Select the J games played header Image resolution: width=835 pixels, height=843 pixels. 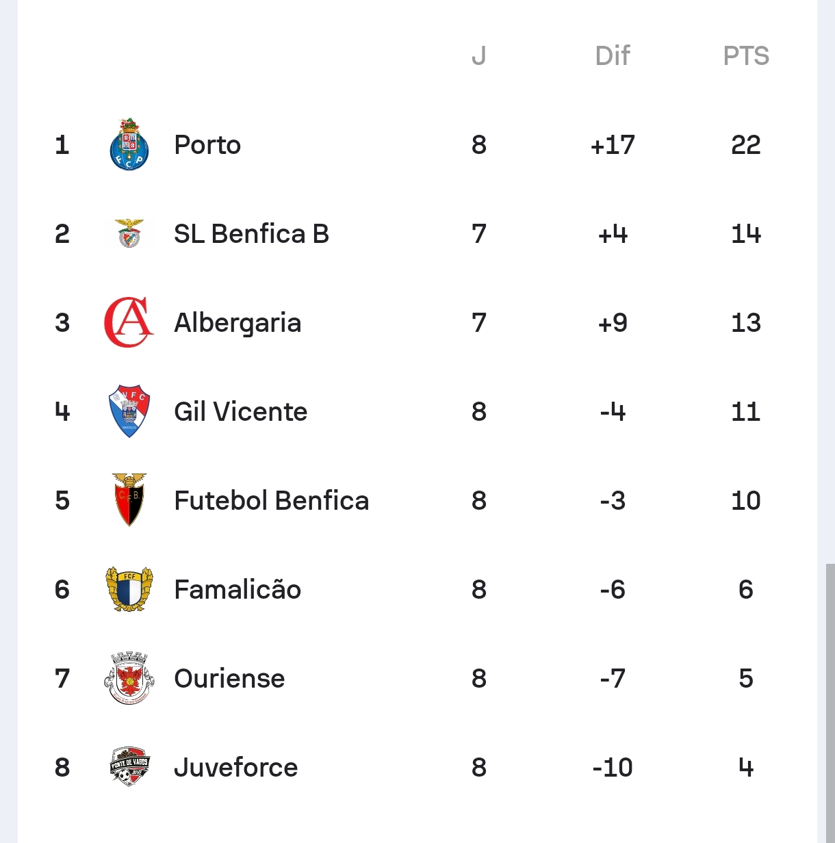(479, 56)
